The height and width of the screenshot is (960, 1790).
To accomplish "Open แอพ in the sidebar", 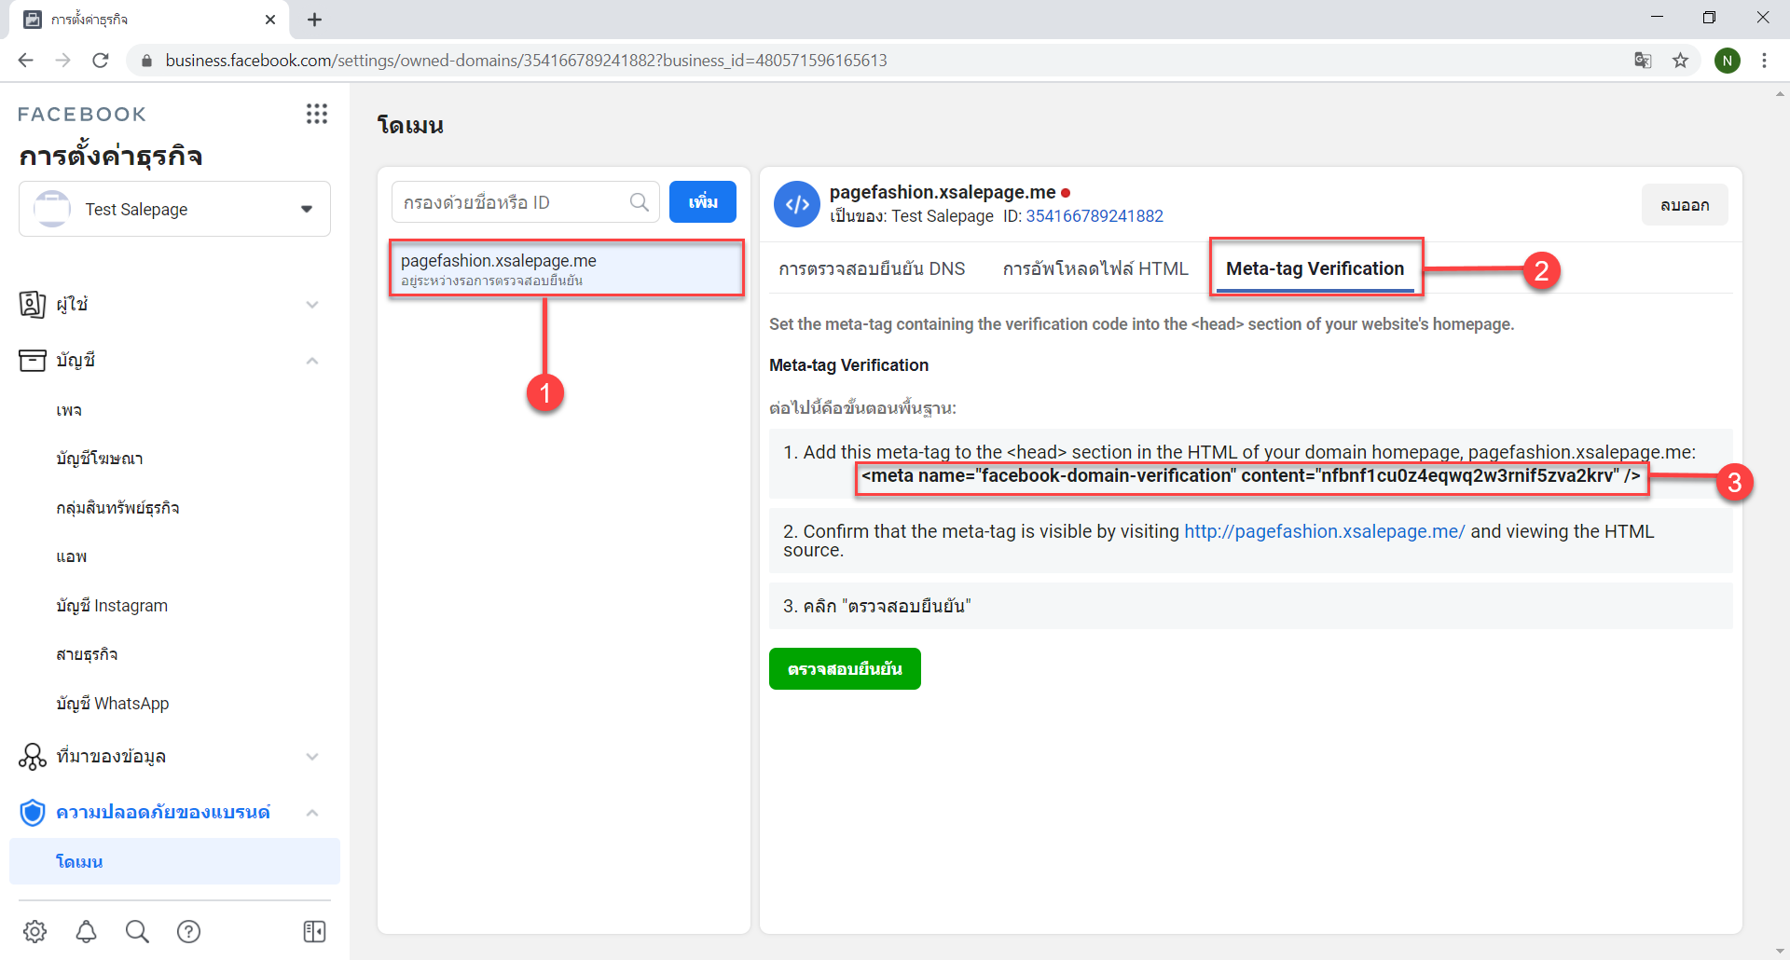I will point(72,556).
